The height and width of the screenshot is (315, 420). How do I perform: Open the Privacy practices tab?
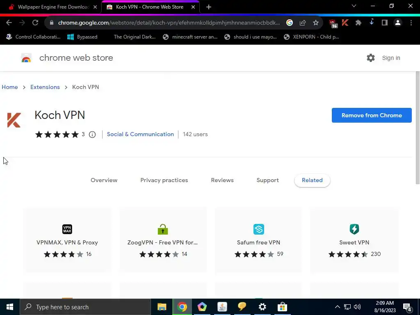(x=164, y=180)
